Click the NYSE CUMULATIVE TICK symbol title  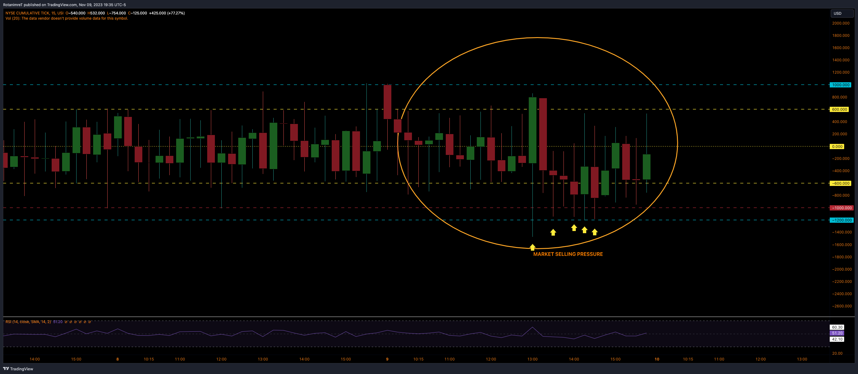tap(34, 13)
